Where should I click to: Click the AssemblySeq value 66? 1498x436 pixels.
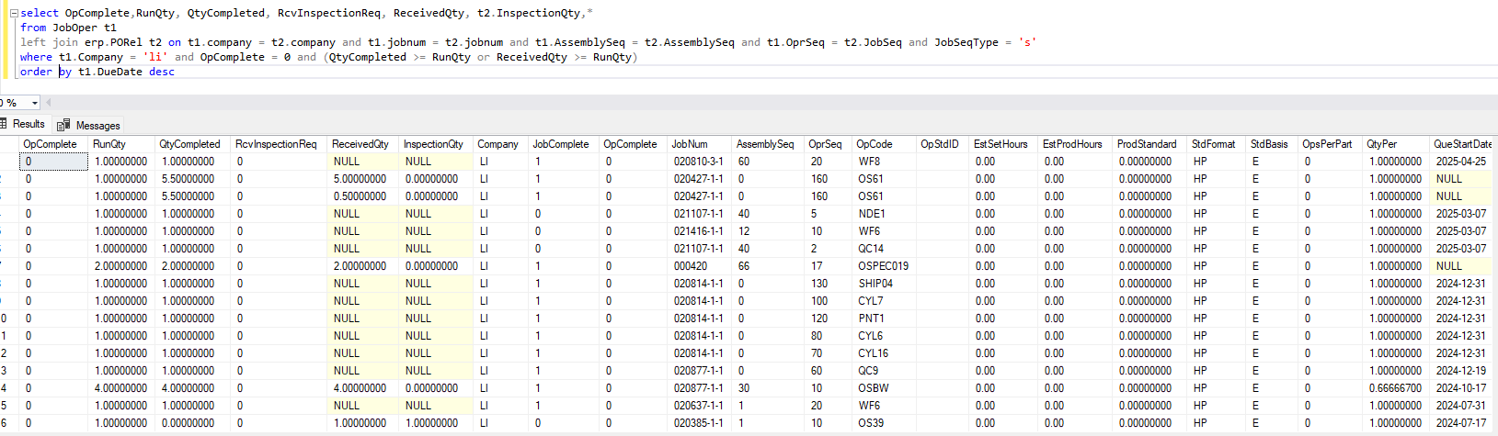[x=768, y=266]
